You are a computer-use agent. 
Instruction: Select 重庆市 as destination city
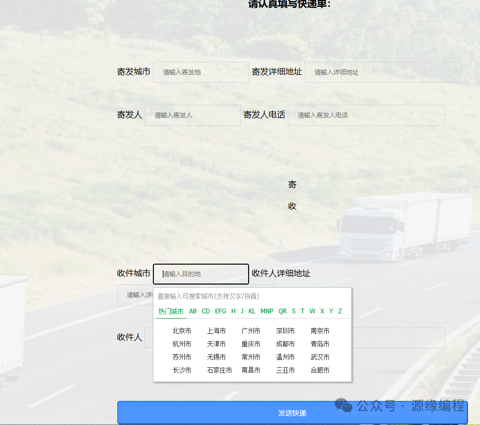[251, 344]
